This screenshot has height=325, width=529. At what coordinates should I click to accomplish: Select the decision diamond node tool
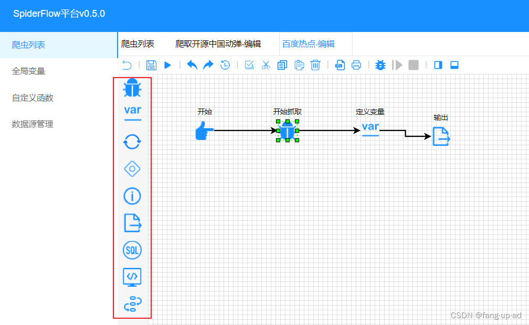132,169
